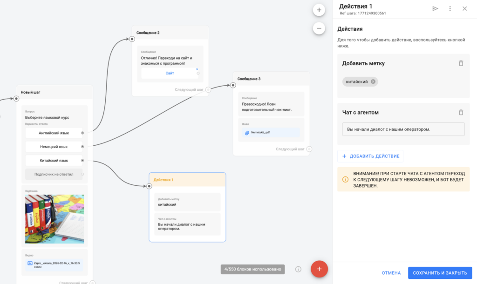Click the Отмена button

point(391,273)
